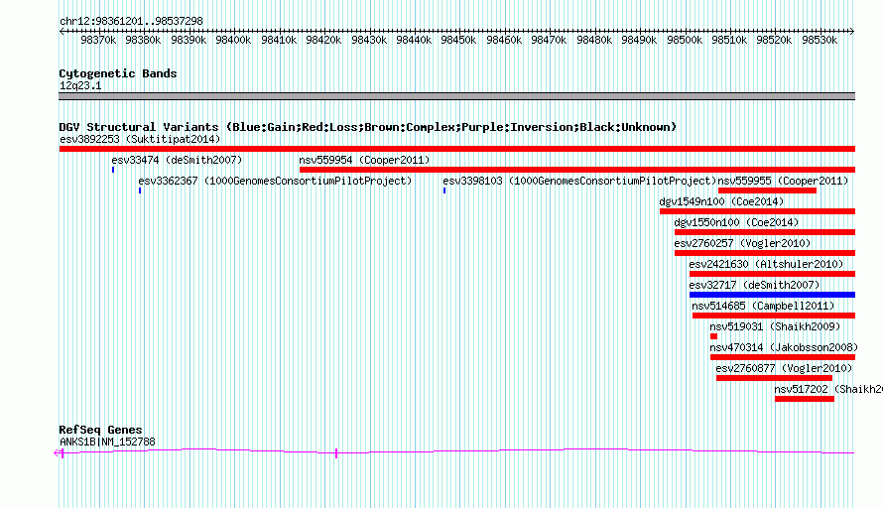Click the 98530k ruler position
This screenshot has width=883, height=508.
coord(820,40)
